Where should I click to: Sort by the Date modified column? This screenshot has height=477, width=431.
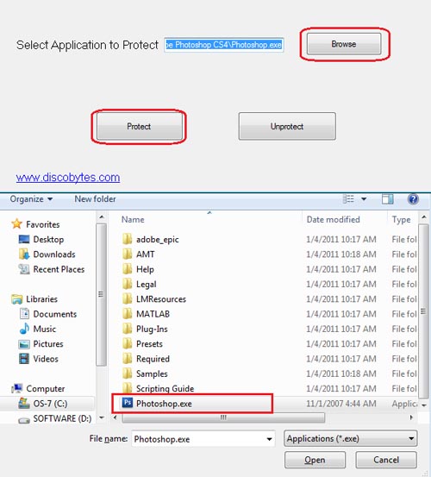pos(333,219)
